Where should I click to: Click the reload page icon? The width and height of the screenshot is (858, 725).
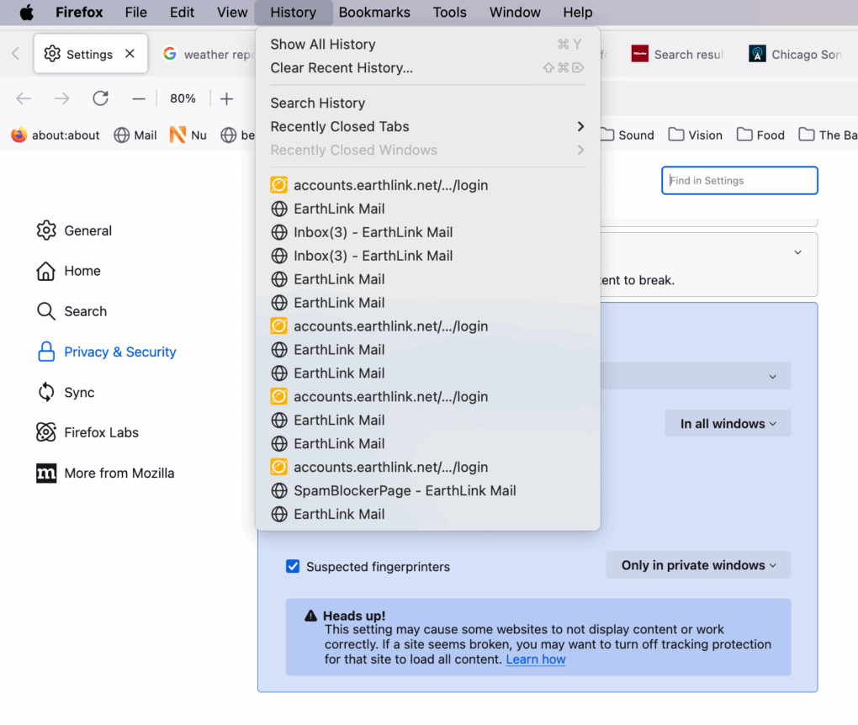pyautogui.click(x=100, y=98)
